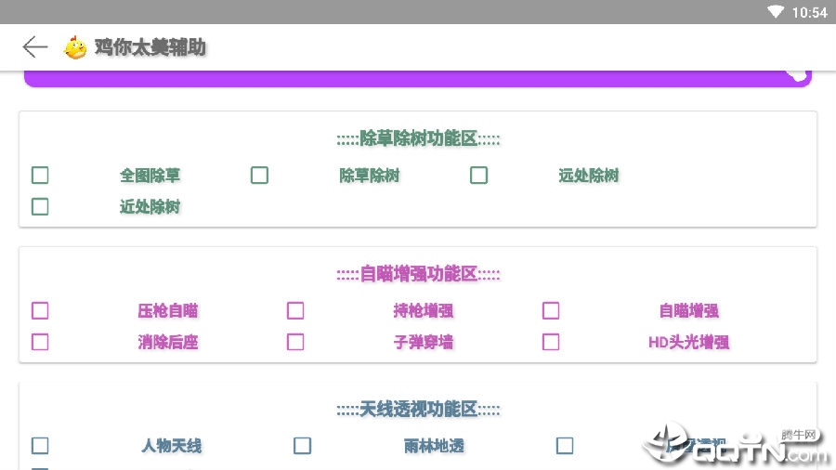Screen dimensions: 836x470
Task: Toggle the 除草除树 checkbox
Action: point(260,176)
